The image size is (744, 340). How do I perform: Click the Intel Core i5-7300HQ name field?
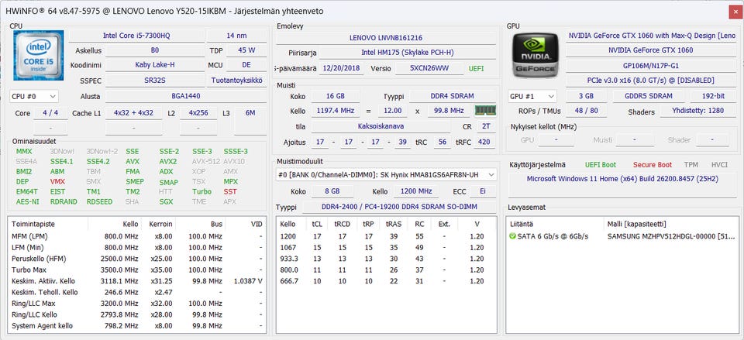click(136, 36)
